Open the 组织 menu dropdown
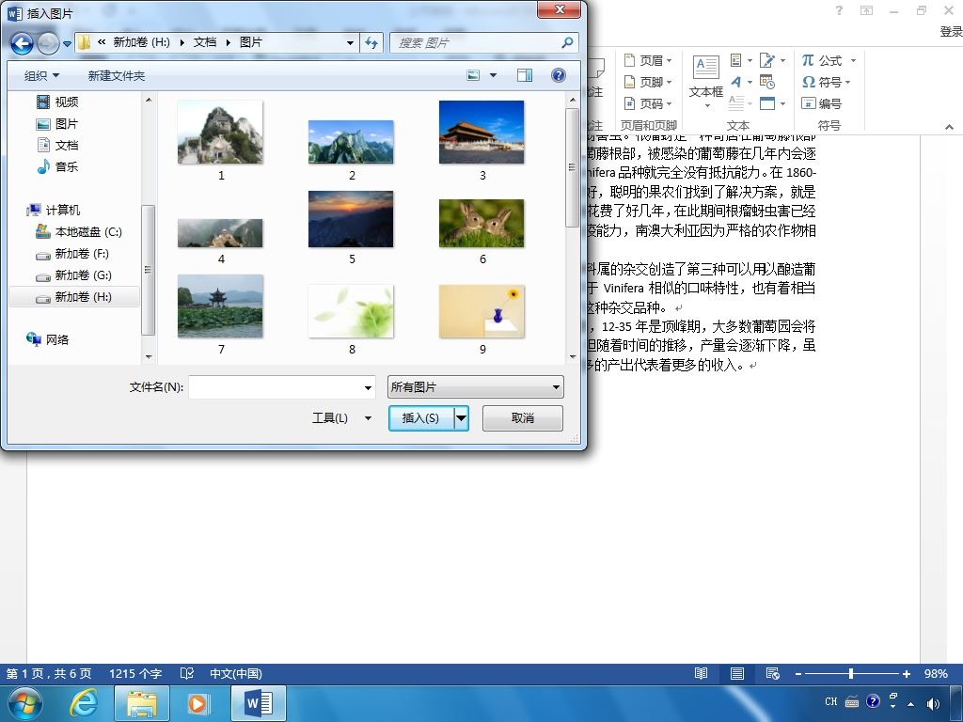This screenshot has height=722, width=963. [x=41, y=75]
